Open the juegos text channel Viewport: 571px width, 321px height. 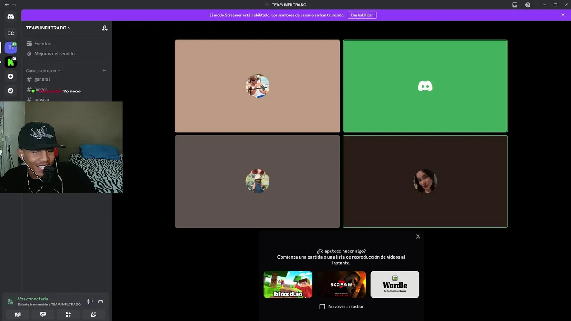(66, 89)
